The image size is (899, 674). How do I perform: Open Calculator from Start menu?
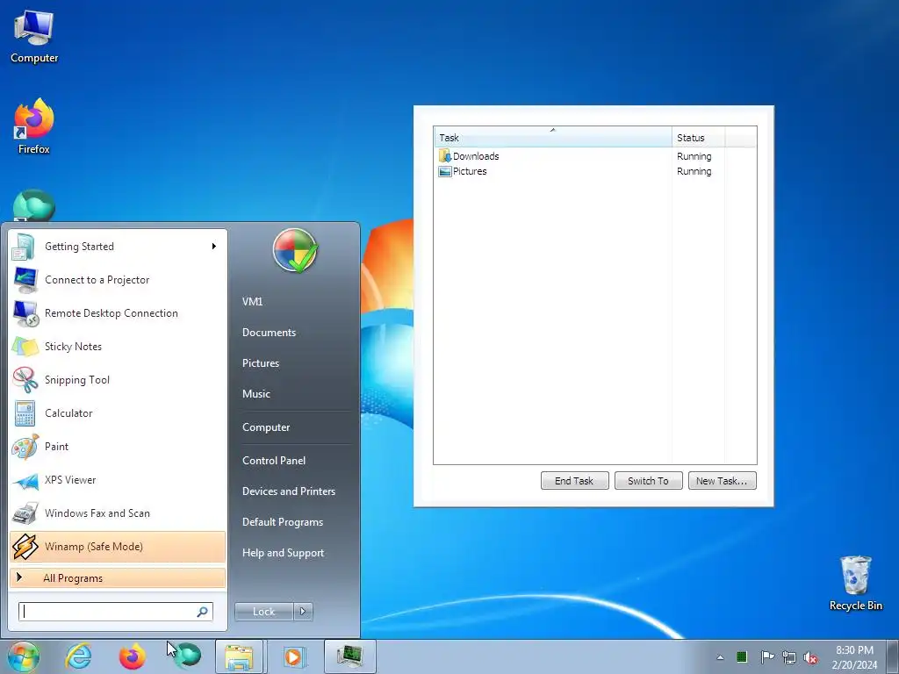click(118, 412)
